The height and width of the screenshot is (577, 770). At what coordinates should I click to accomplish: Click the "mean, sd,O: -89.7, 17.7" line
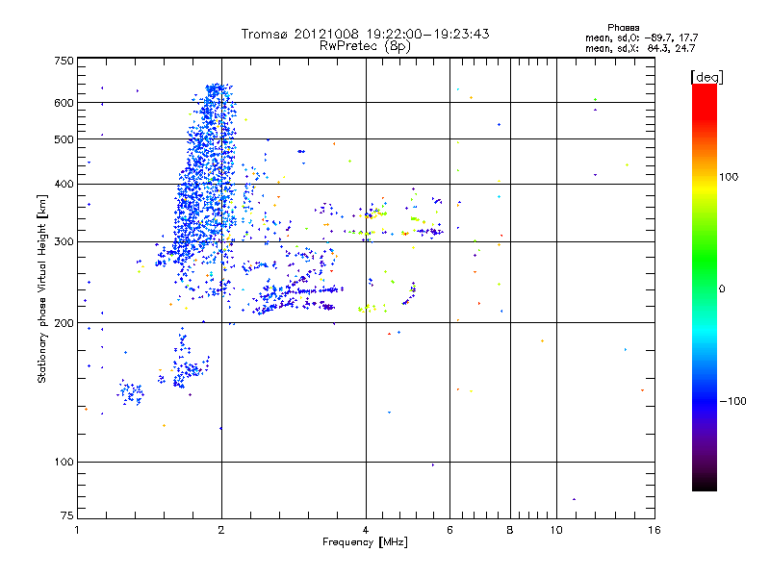(x=641, y=38)
